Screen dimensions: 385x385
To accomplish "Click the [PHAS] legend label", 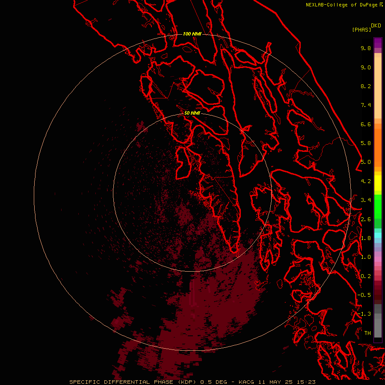I will point(361,30).
